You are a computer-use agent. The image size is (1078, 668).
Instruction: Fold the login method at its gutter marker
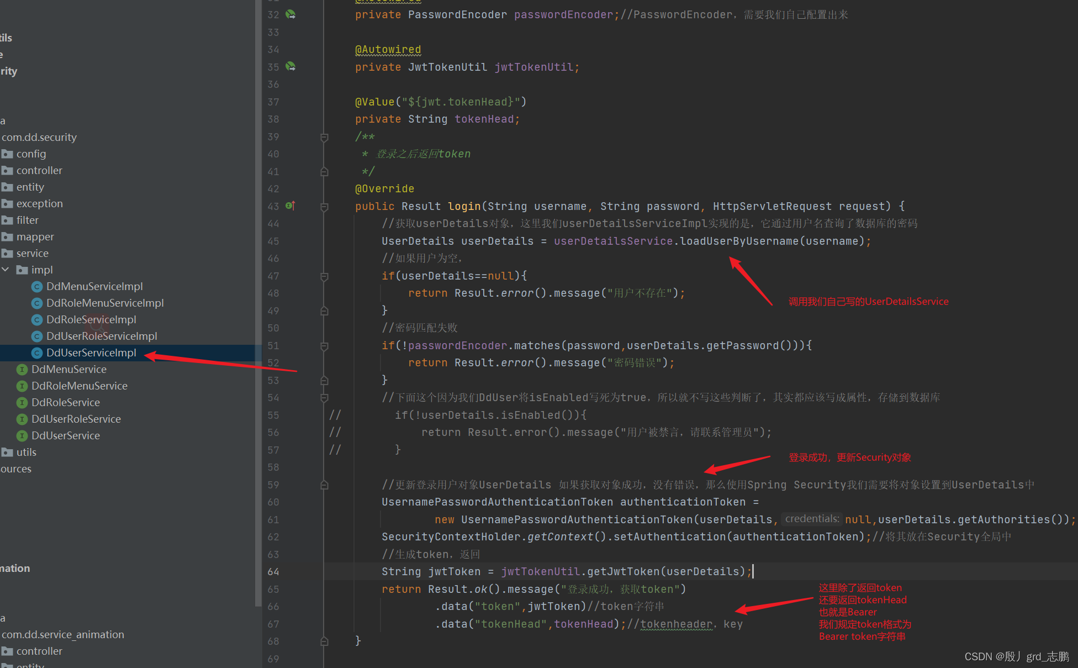click(325, 207)
